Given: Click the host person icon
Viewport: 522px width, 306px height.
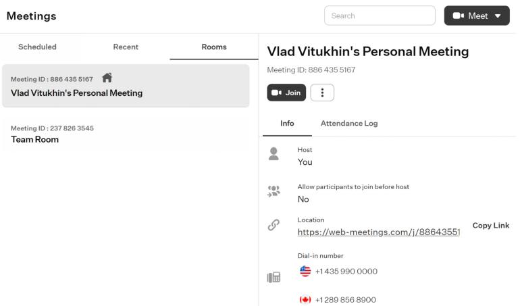Looking at the screenshot, I should 273,153.
